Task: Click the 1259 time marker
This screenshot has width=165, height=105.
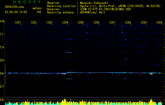Action: pyautogui.click(x=143, y=23)
